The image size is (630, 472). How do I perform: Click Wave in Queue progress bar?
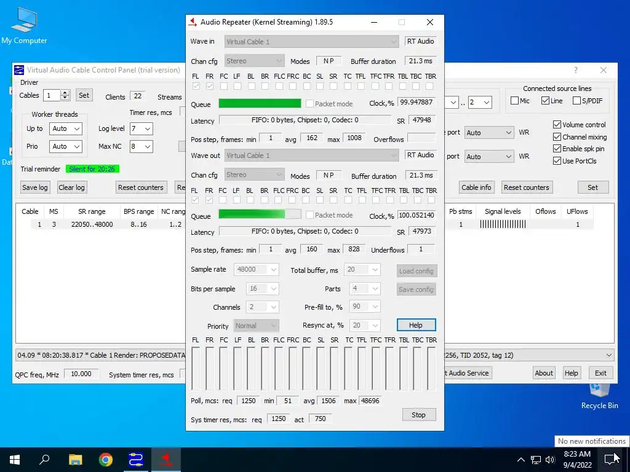point(260,103)
